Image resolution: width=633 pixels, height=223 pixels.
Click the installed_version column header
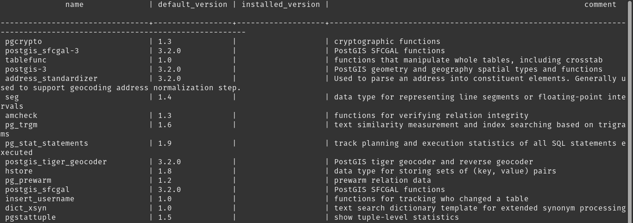[x=281, y=5]
